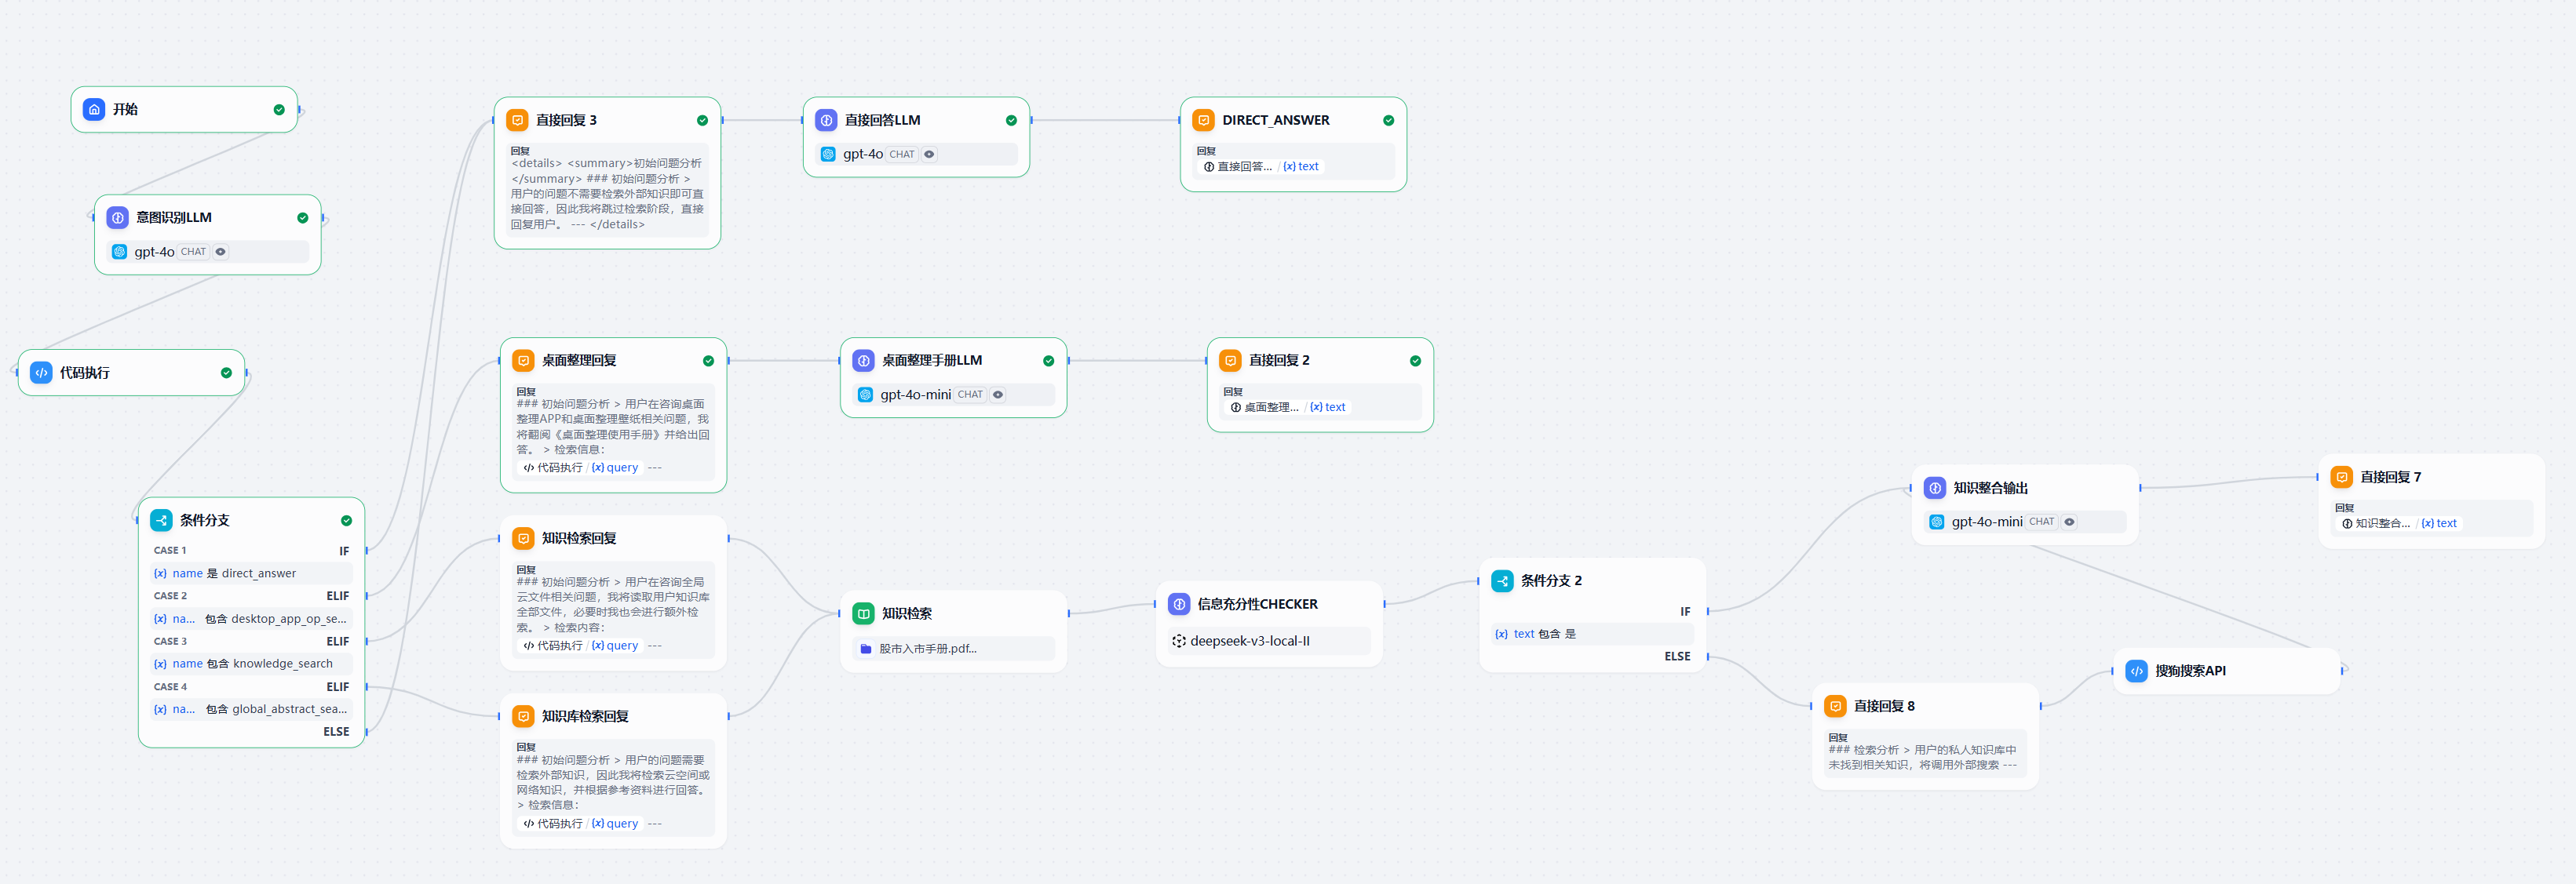The height and width of the screenshot is (884, 2576).
Task: Click the 条件分支 2 node icon
Action: pyautogui.click(x=1502, y=581)
